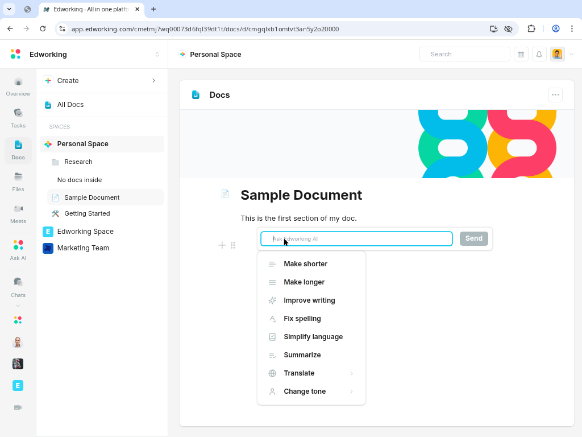The height and width of the screenshot is (437, 582).
Task: Click the add block plus icon
Action: click(222, 245)
